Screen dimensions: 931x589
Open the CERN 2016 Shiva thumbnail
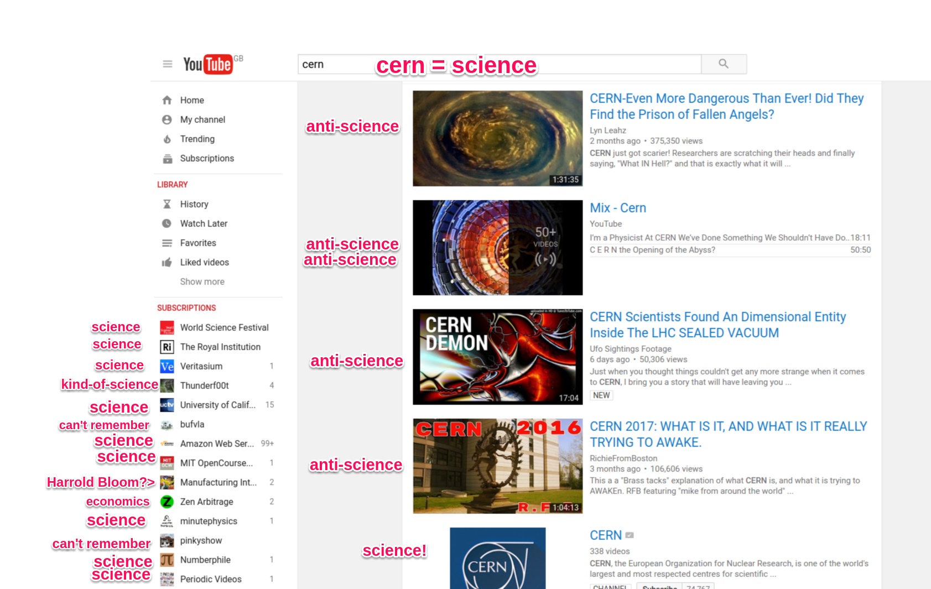click(x=498, y=466)
